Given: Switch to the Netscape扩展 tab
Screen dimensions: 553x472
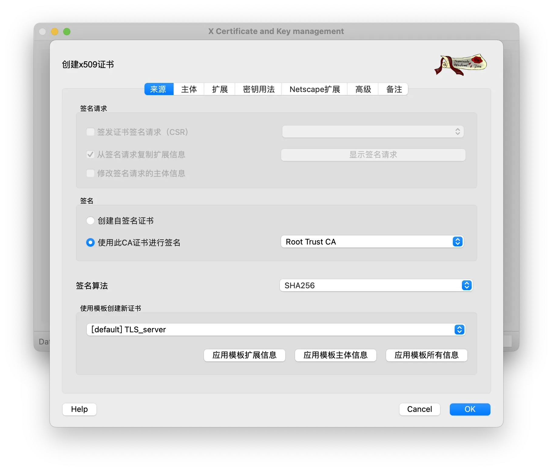Looking at the screenshot, I should tap(315, 89).
